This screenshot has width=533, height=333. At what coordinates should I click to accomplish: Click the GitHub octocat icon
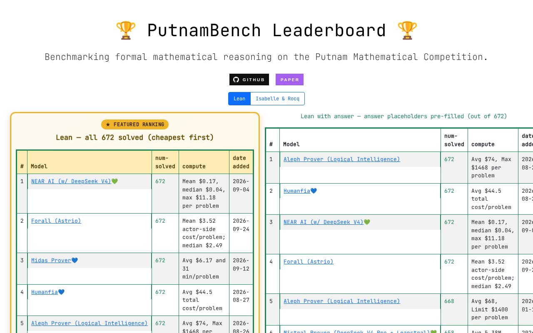pos(236,80)
